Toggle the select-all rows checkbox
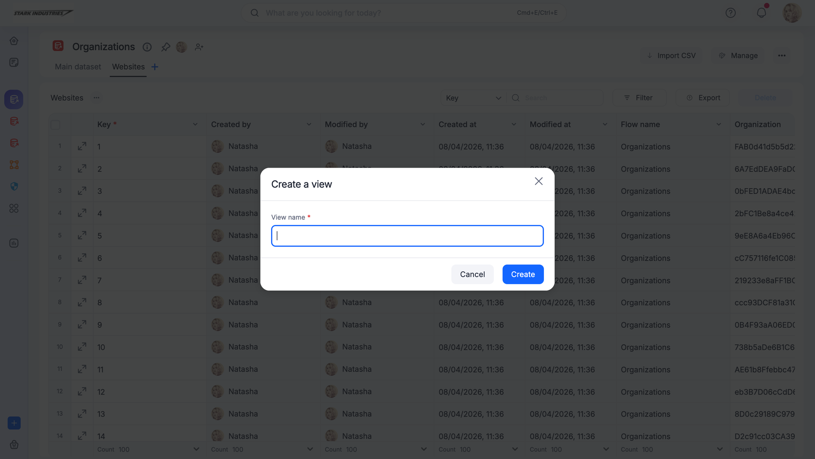 click(x=55, y=125)
